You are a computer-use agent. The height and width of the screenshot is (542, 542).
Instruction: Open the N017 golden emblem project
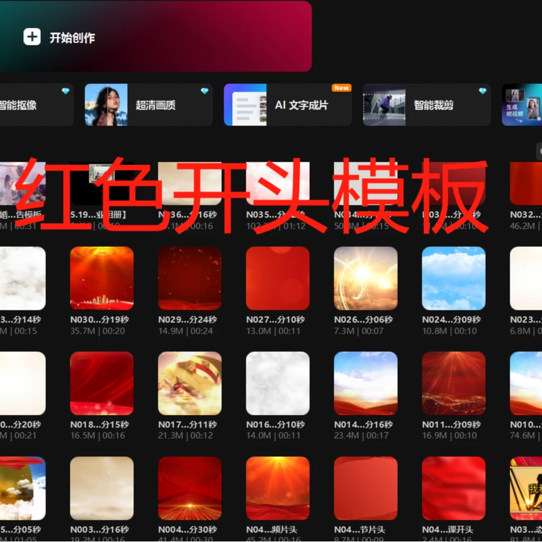pos(190,383)
